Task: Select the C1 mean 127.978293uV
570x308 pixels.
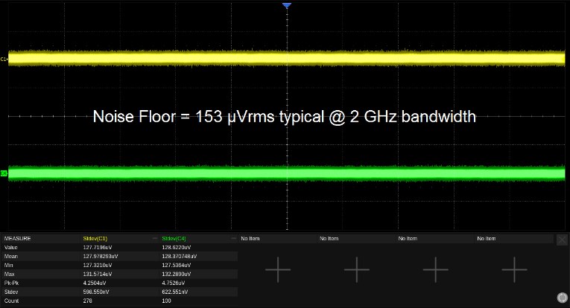Action: click(101, 256)
